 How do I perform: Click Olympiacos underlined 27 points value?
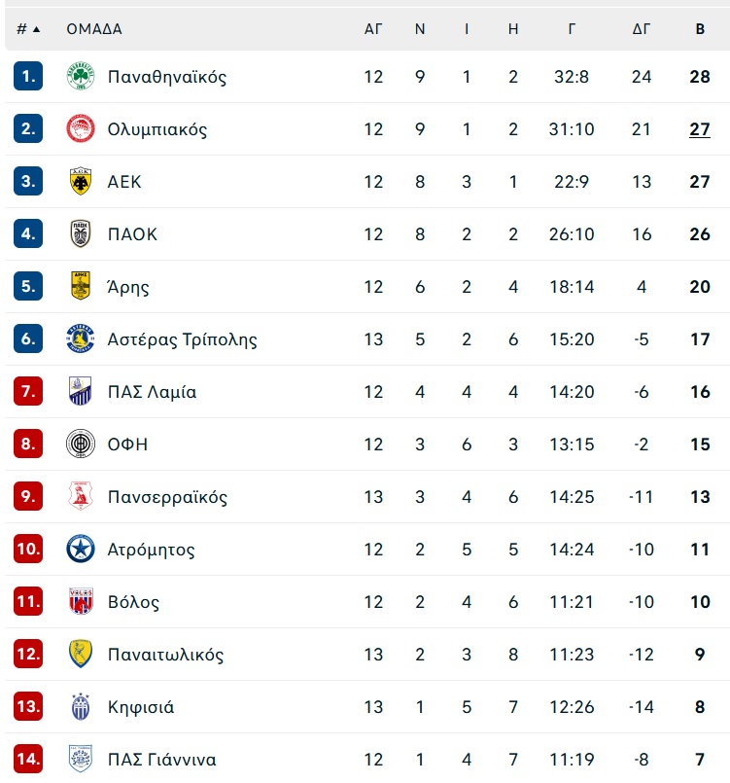(x=700, y=129)
